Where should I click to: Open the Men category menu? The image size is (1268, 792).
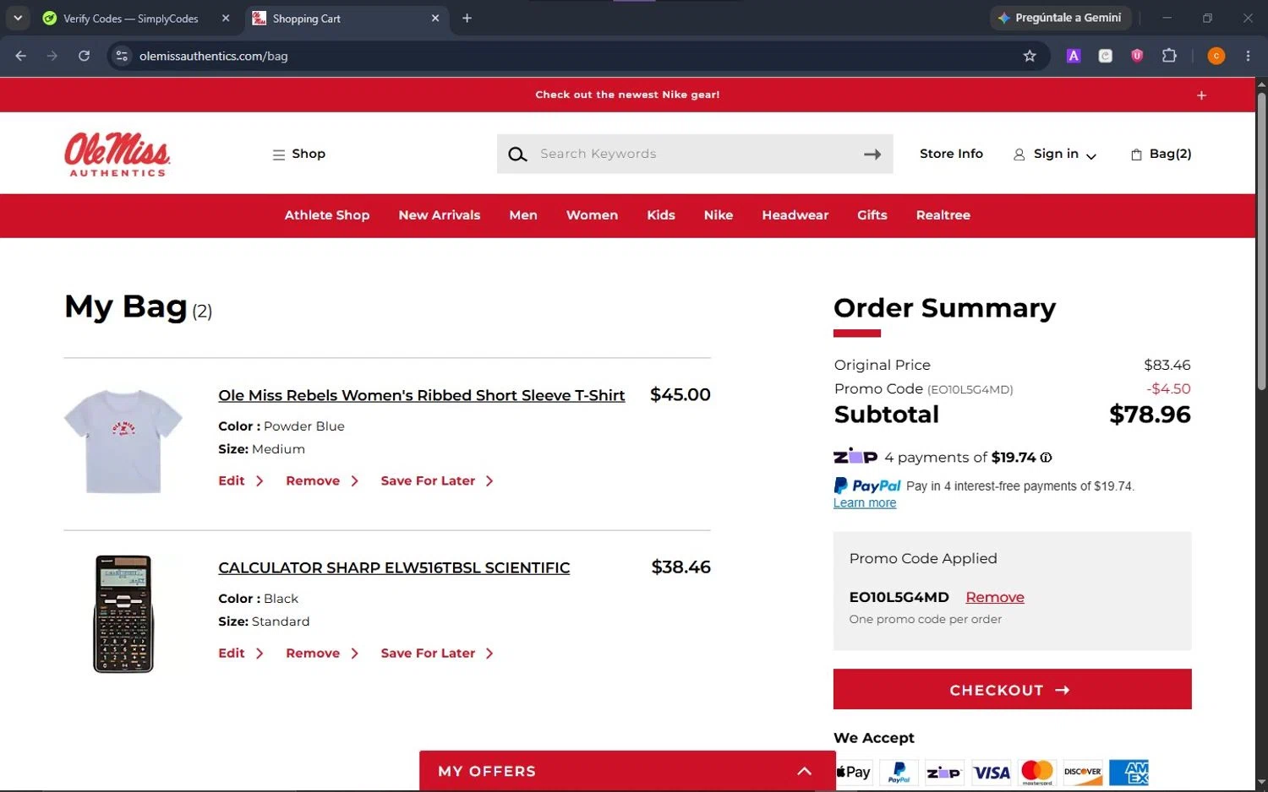[523, 215]
